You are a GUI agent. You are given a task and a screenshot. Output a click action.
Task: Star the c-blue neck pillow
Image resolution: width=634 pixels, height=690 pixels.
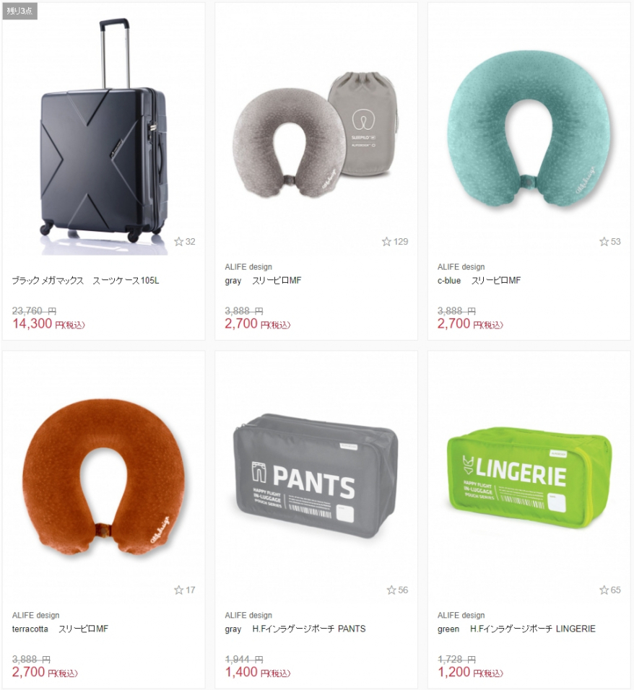[x=604, y=241]
